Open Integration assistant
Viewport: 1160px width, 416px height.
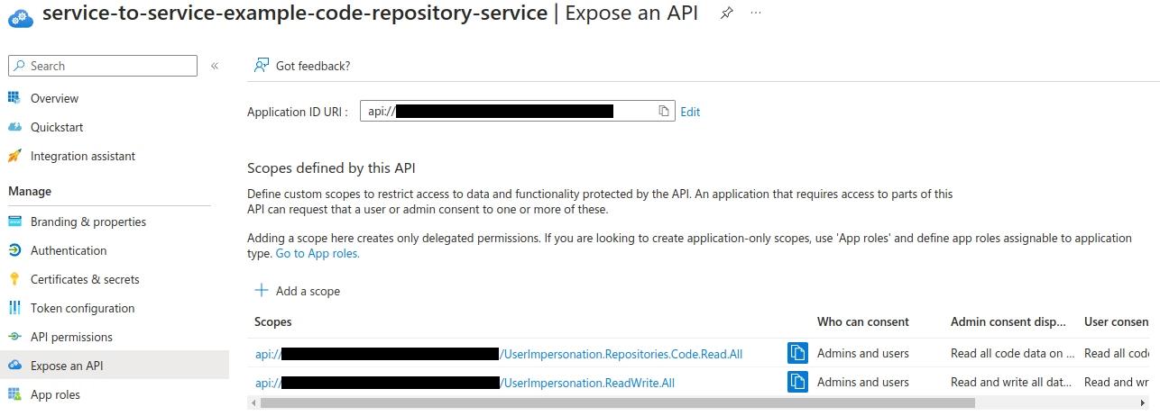pos(82,156)
